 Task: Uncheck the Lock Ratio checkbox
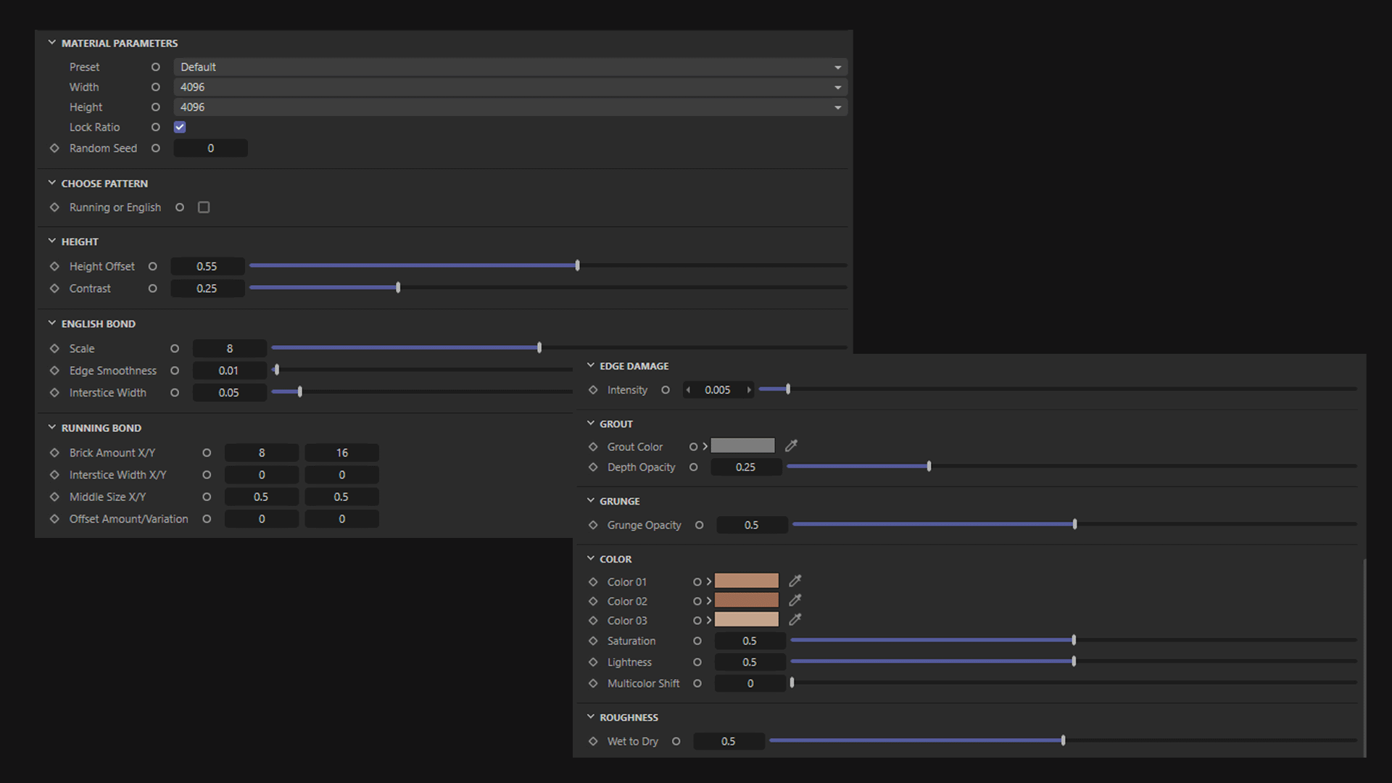[180, 127]
